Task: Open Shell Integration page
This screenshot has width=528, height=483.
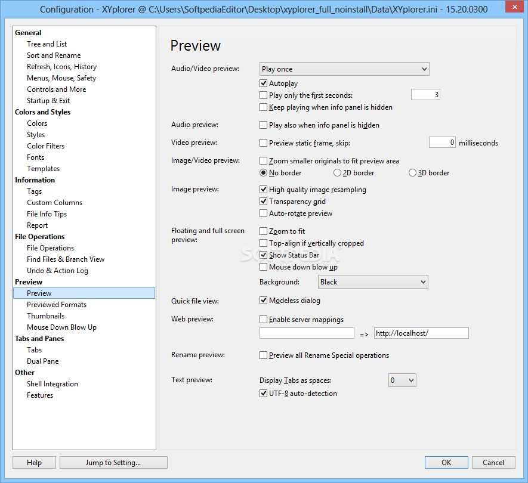Action: 52,384
